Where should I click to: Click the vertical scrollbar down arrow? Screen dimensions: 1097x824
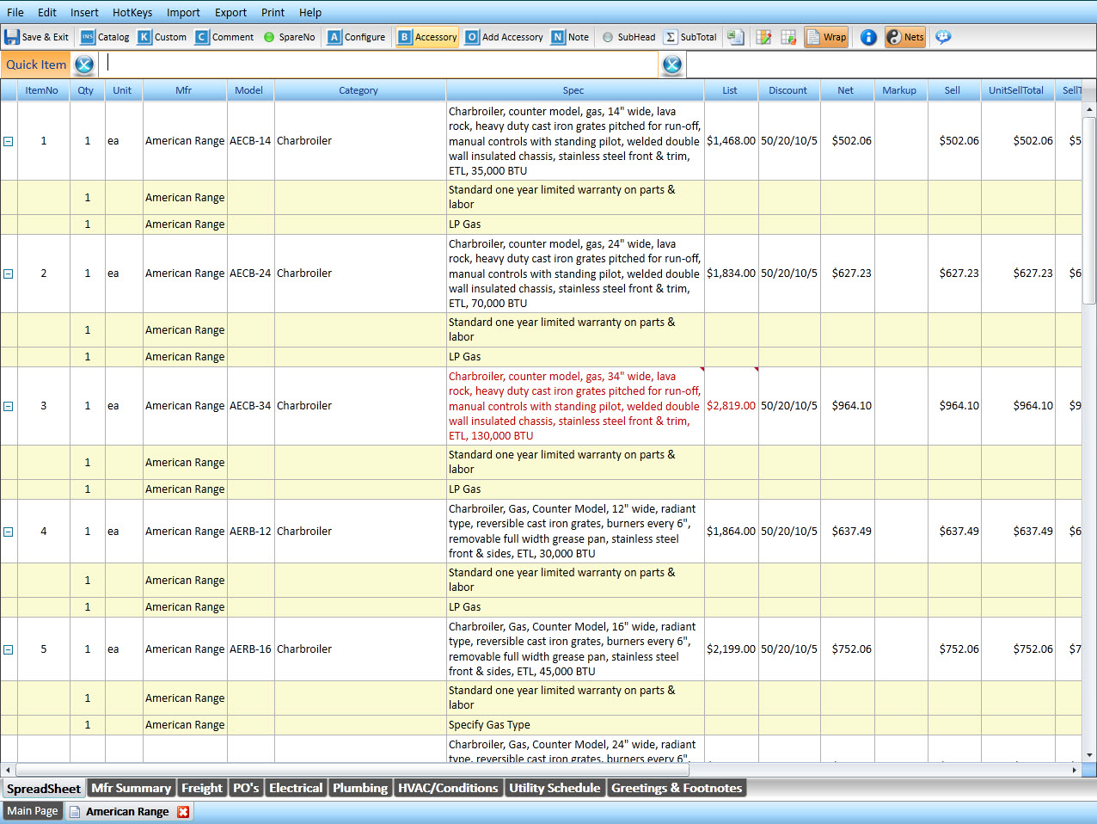pyautogui.click(x=1089, y=754)
